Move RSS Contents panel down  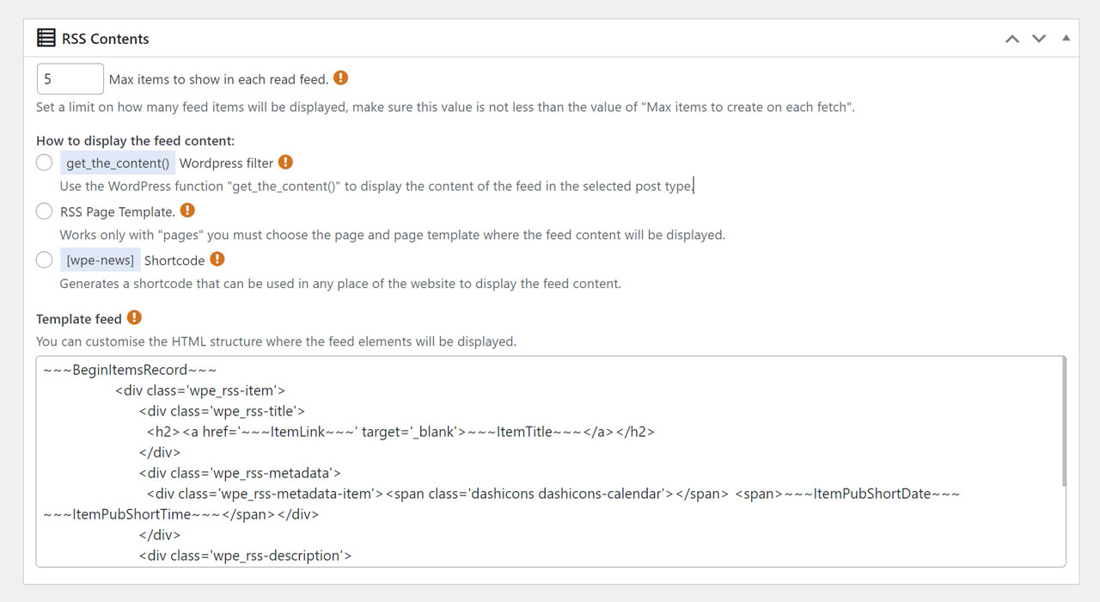click(1039, 39)
